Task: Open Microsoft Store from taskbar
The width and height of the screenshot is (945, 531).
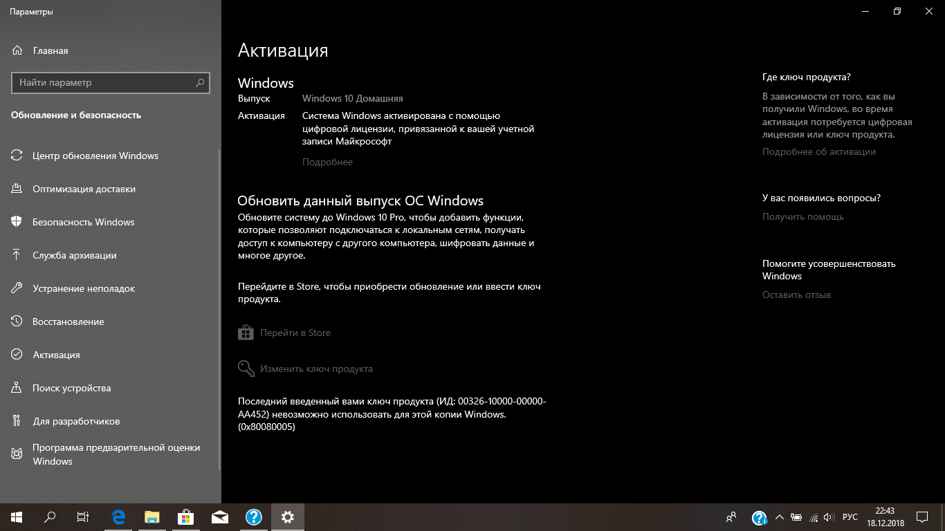Action: (185, 516)
